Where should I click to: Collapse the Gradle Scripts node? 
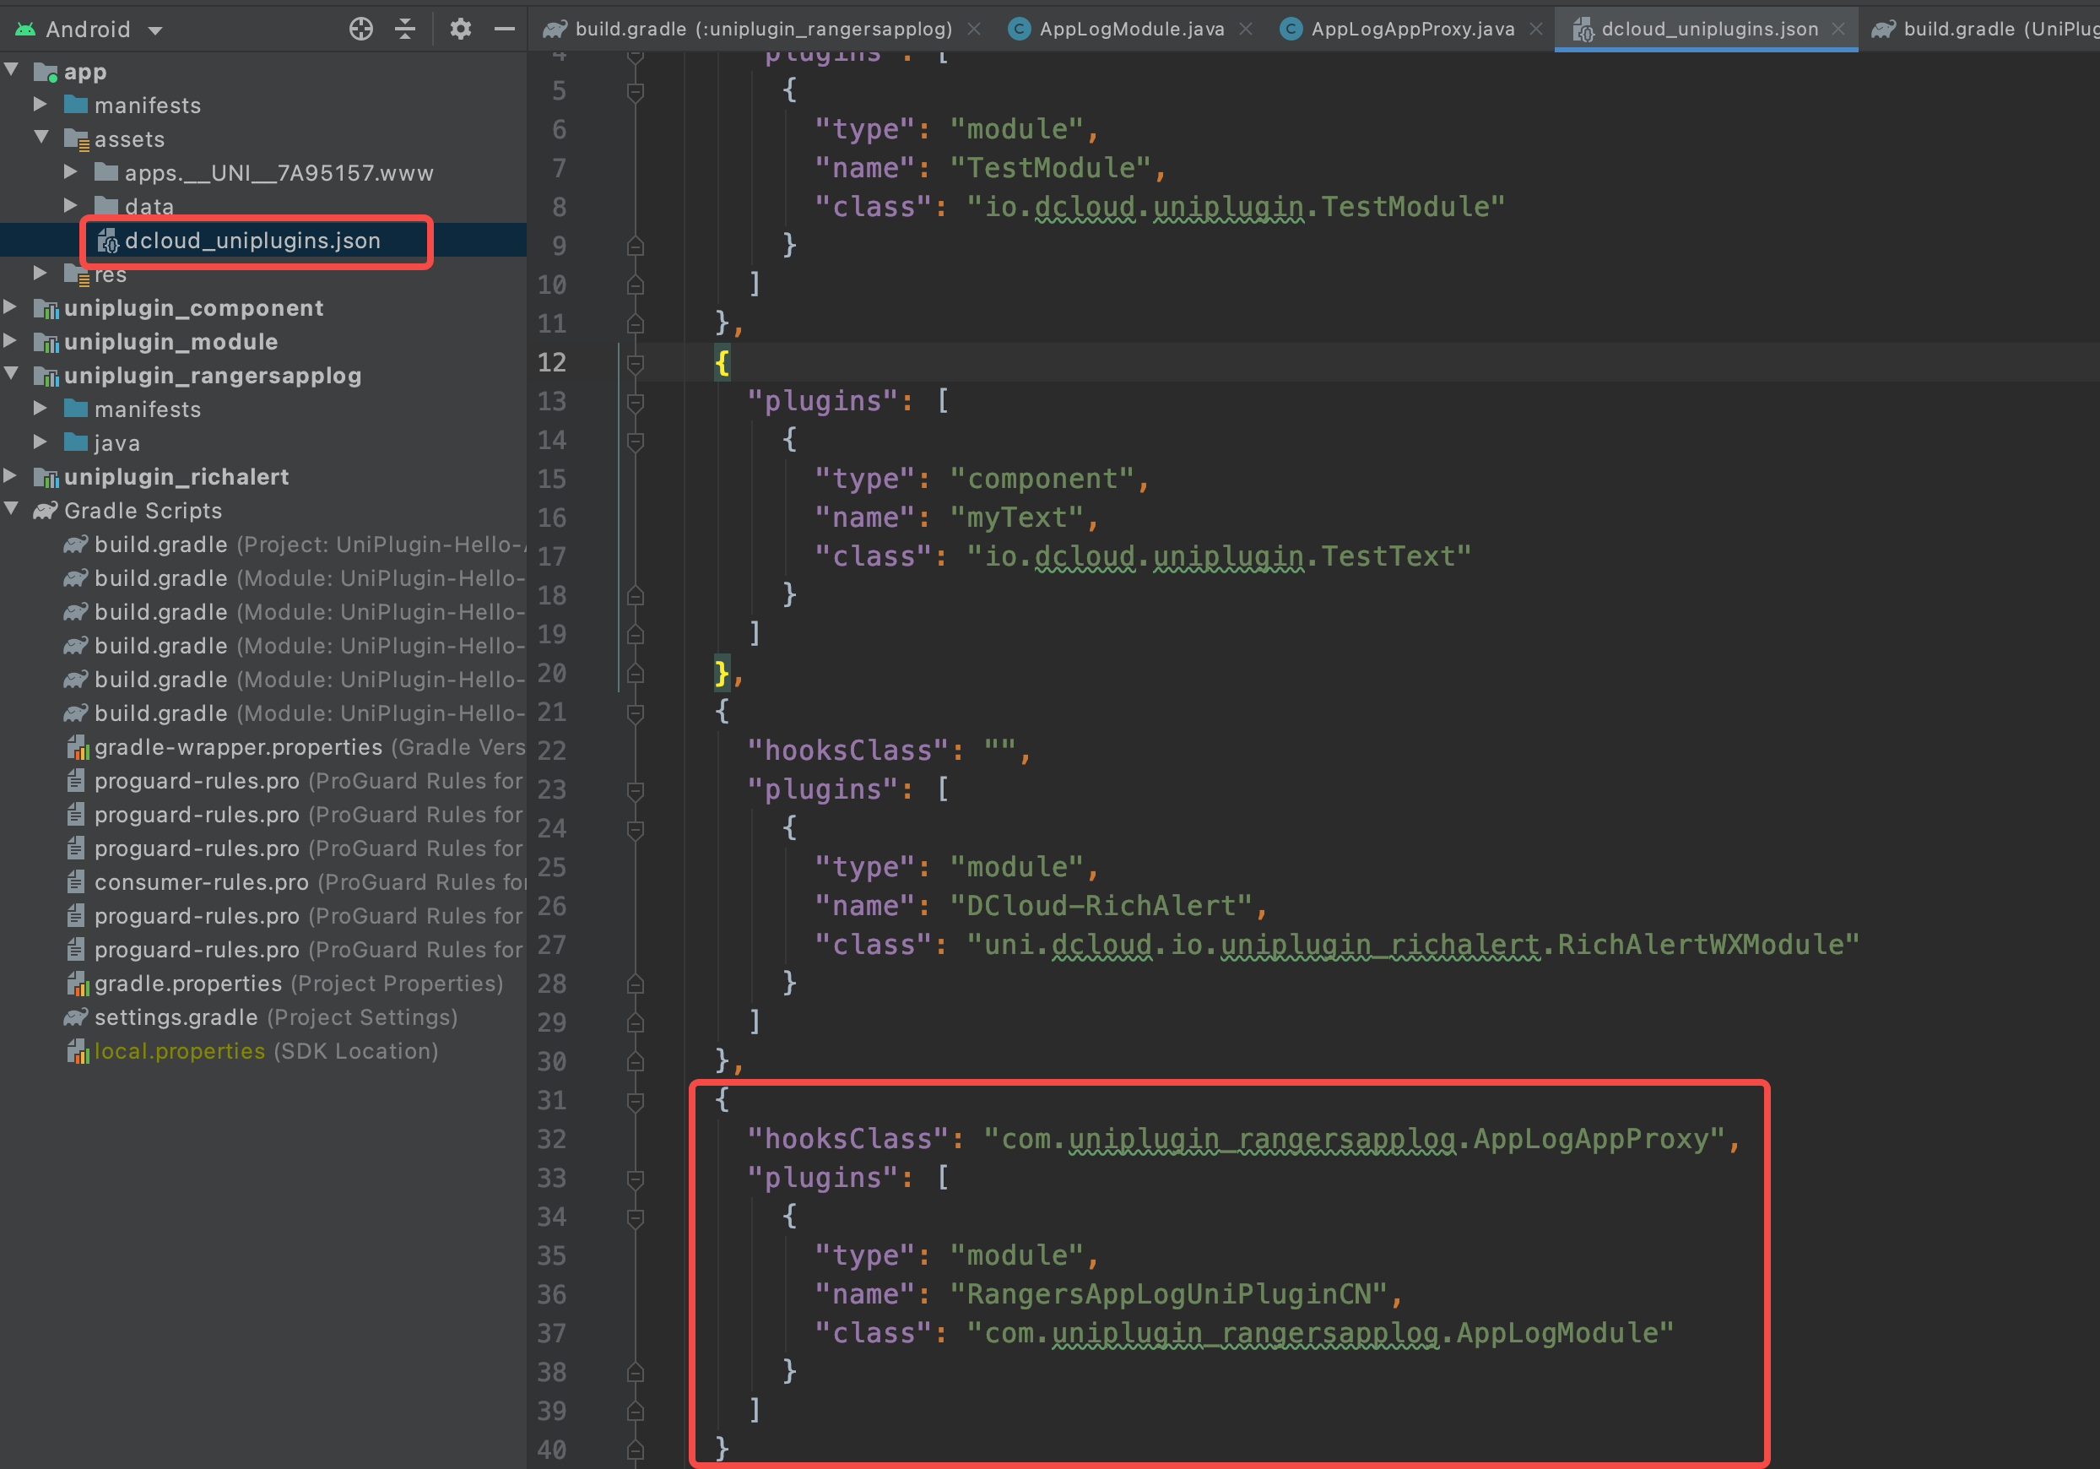12,508
